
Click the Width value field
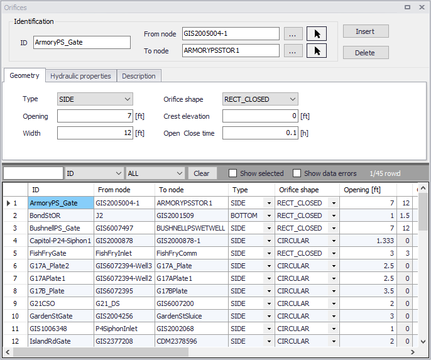95,133
